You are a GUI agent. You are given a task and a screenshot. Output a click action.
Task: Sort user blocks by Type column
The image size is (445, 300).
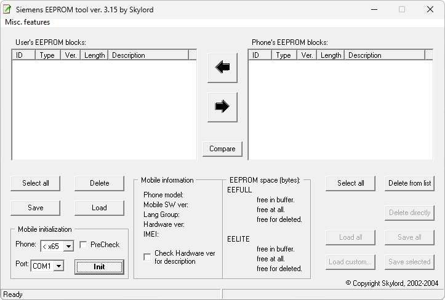(48, 55)
